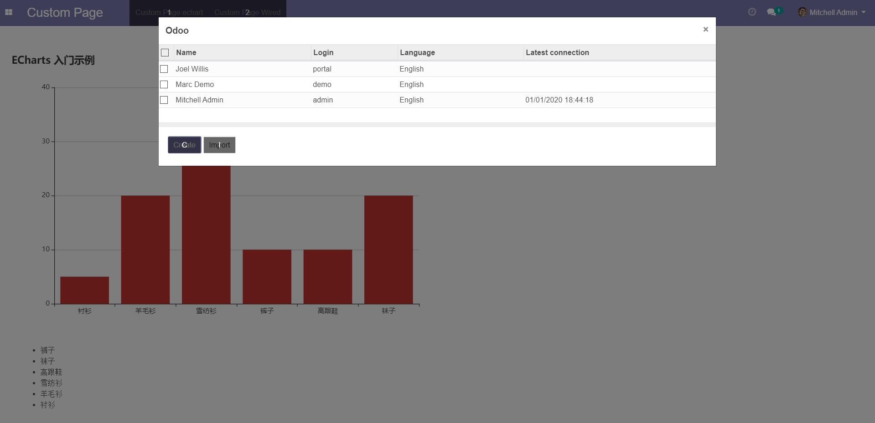
Task: Check the Joel Willis row checkbox
Action: click(164, 69)
